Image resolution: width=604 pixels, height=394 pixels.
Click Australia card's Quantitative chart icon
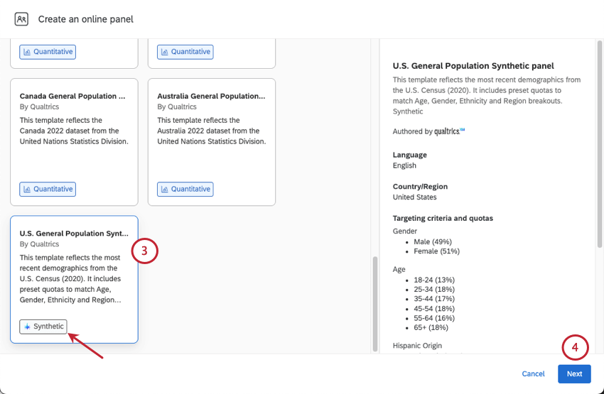[165, 190]
